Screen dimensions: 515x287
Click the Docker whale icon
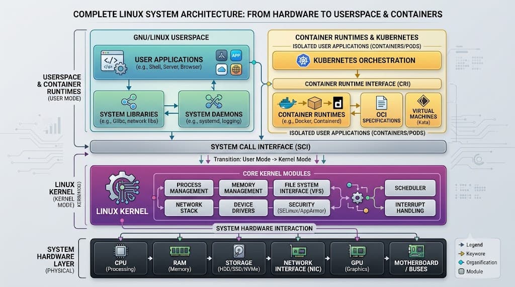[x=287, y=103]
